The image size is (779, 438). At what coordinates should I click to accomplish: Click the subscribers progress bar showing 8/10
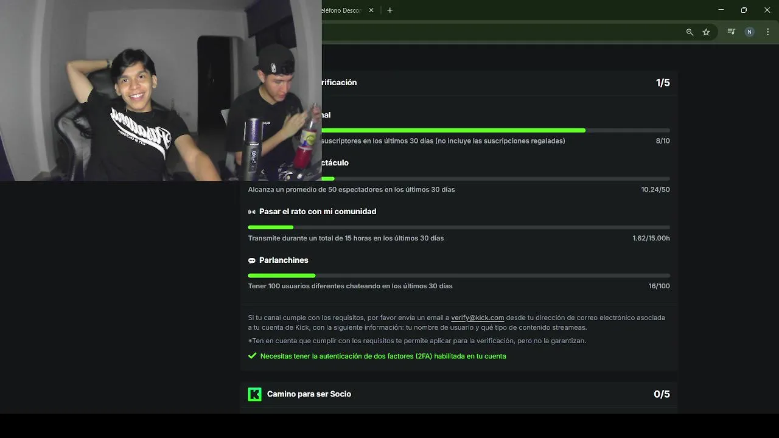[x=495, y=130]
